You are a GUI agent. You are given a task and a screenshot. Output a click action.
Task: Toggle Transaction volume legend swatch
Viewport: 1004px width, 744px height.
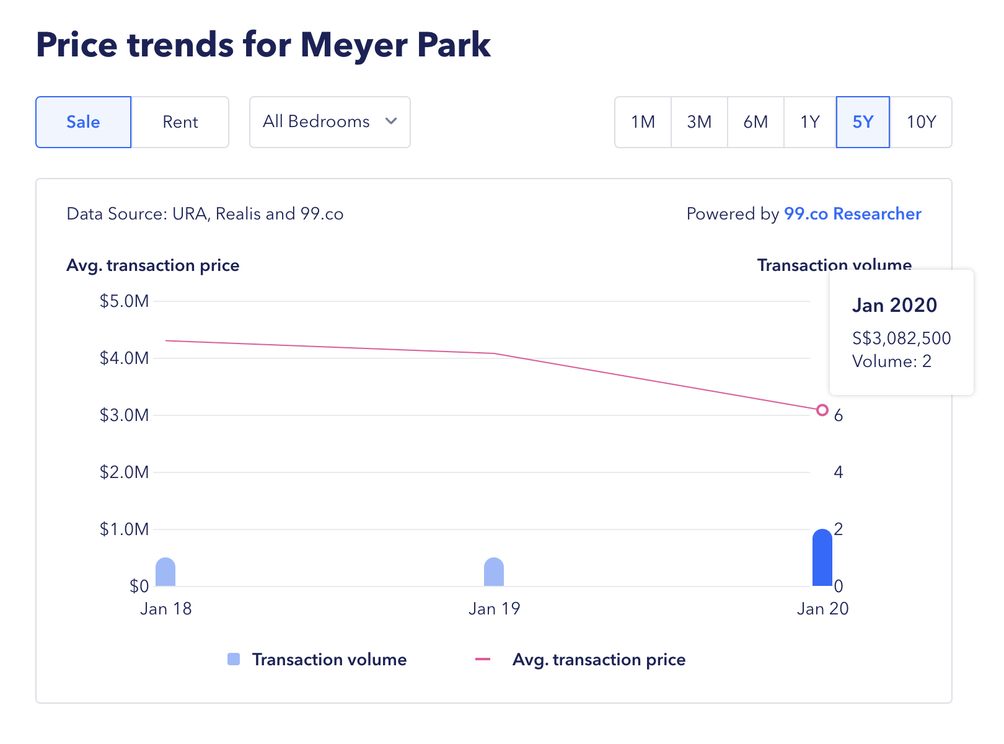point(234,660)
